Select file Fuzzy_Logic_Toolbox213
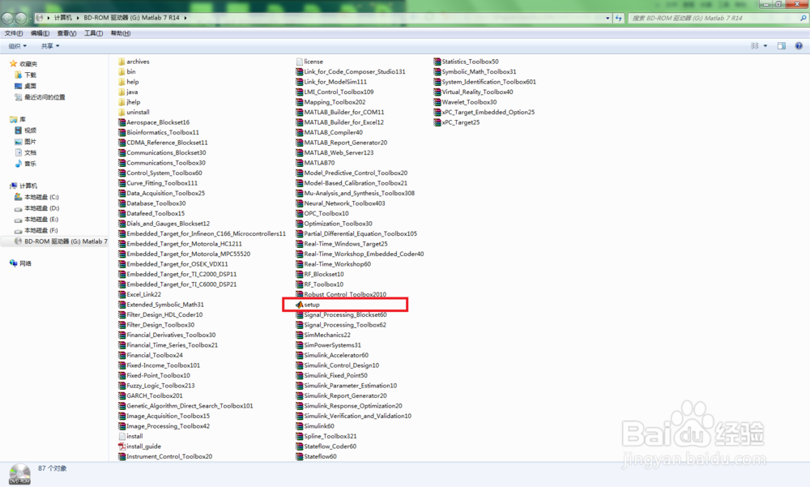This screenshot has width=810, height=487. pos(160,386)
